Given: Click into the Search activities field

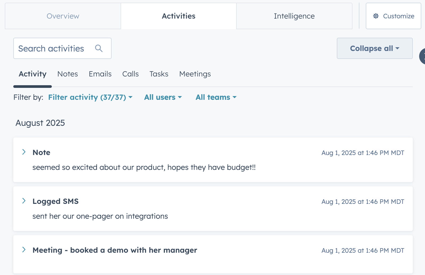Looking at the screenshot, I should pos(53,48).
